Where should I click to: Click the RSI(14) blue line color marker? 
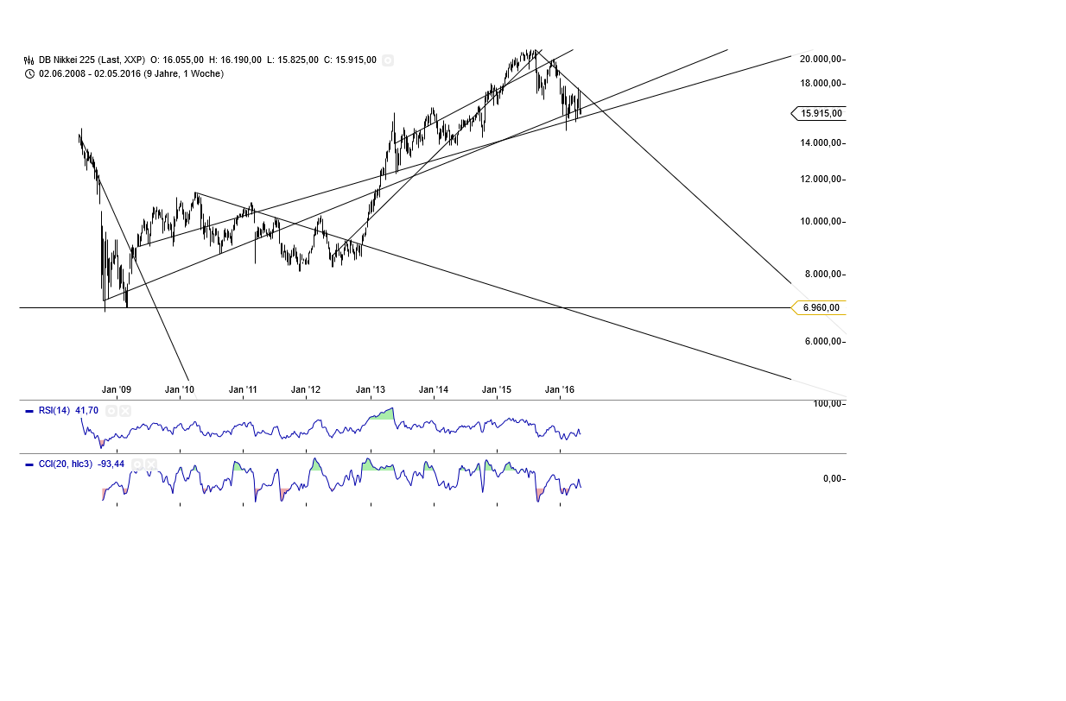pyautogui.click(x=29, y=411)
